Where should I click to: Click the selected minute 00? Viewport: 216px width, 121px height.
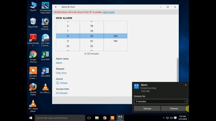[91, 36]
